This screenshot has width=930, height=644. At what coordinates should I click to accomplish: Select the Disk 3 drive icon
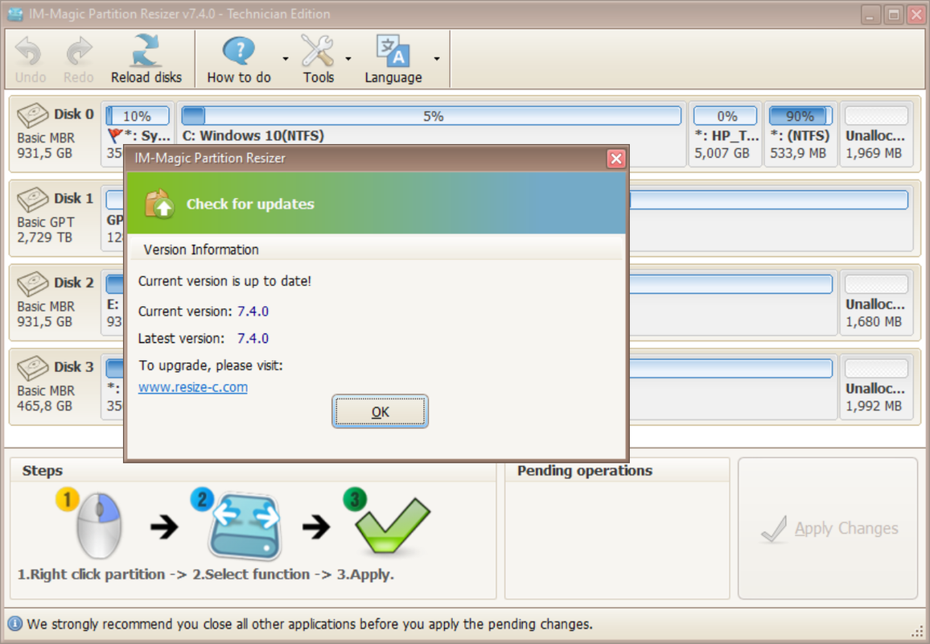(32, 368)
